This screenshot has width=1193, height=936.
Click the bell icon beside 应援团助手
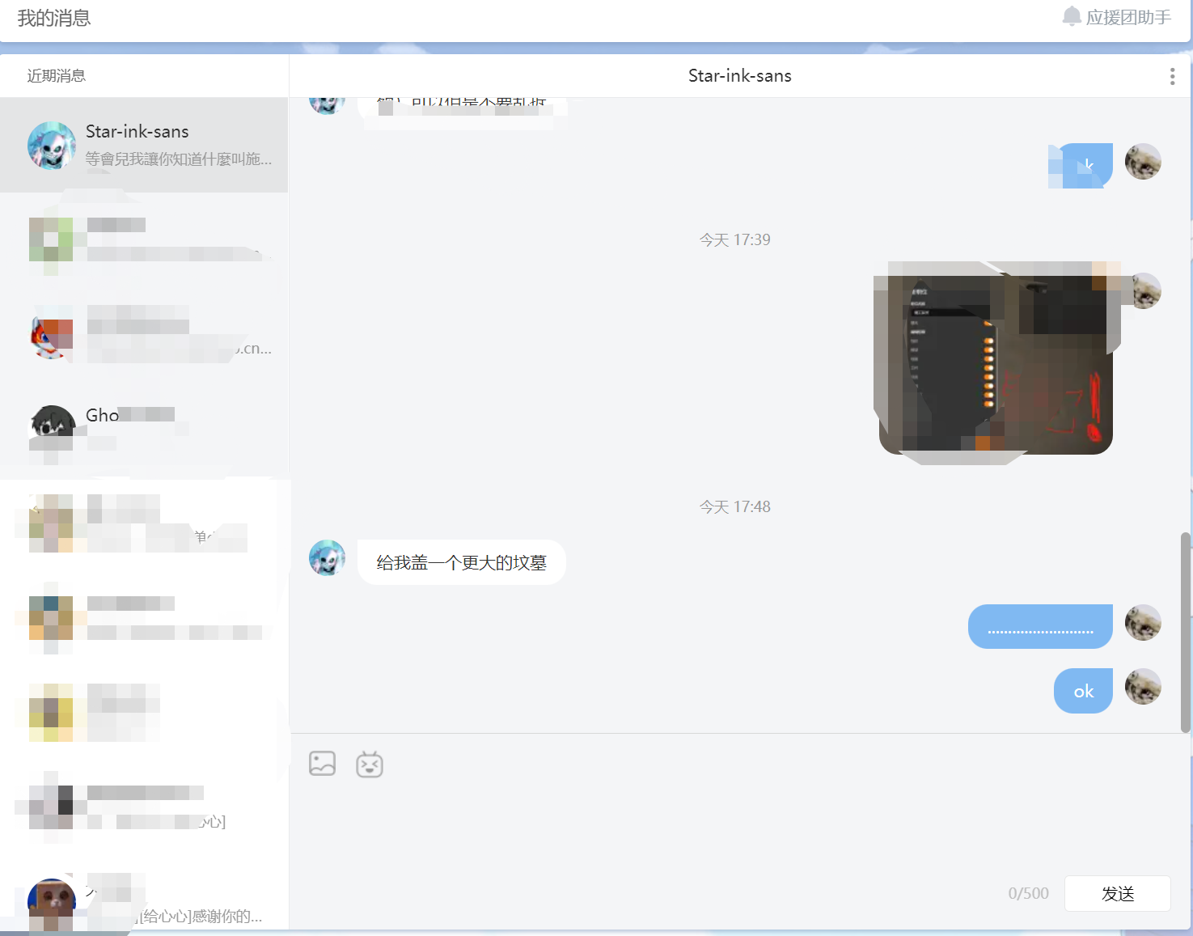pos(1072,16)
